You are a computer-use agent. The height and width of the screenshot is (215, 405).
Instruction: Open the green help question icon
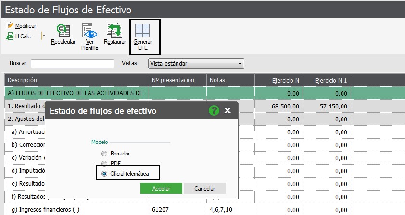point(214,110)
